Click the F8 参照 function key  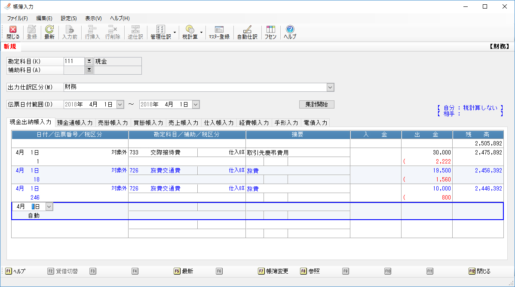[310, 271]
